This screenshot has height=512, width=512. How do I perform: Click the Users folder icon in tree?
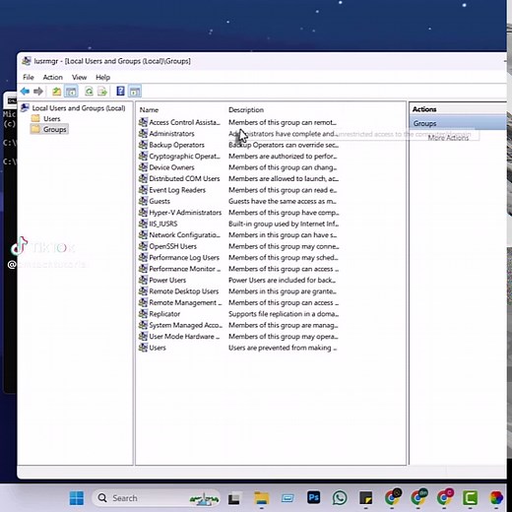click(35, 118)
